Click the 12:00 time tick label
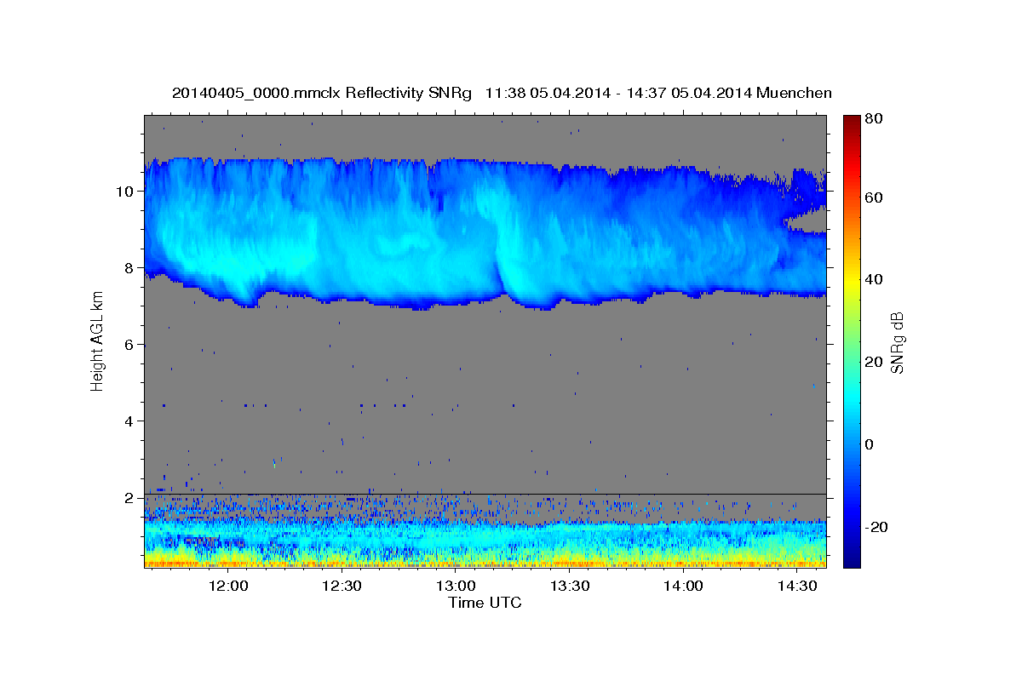 [x=228, y=586]
